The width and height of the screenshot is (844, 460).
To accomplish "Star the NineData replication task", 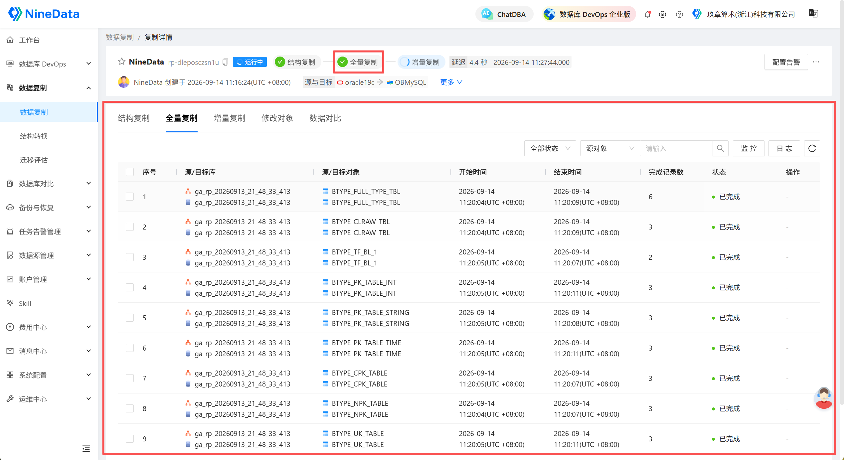I will [x=122, y=62].
